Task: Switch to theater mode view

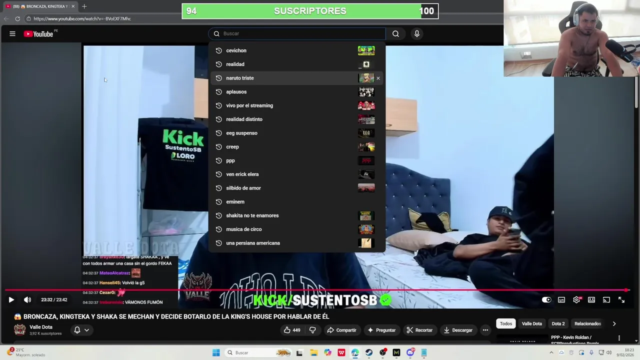Action: pyautogui.click(x=591, y=300)
